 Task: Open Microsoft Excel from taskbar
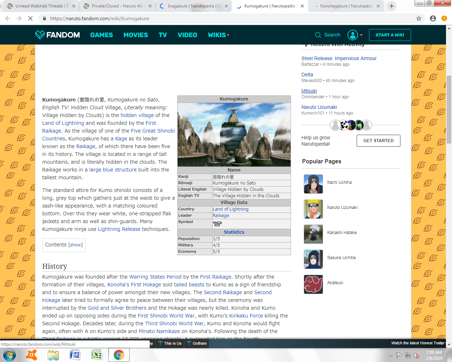[97, 355]
